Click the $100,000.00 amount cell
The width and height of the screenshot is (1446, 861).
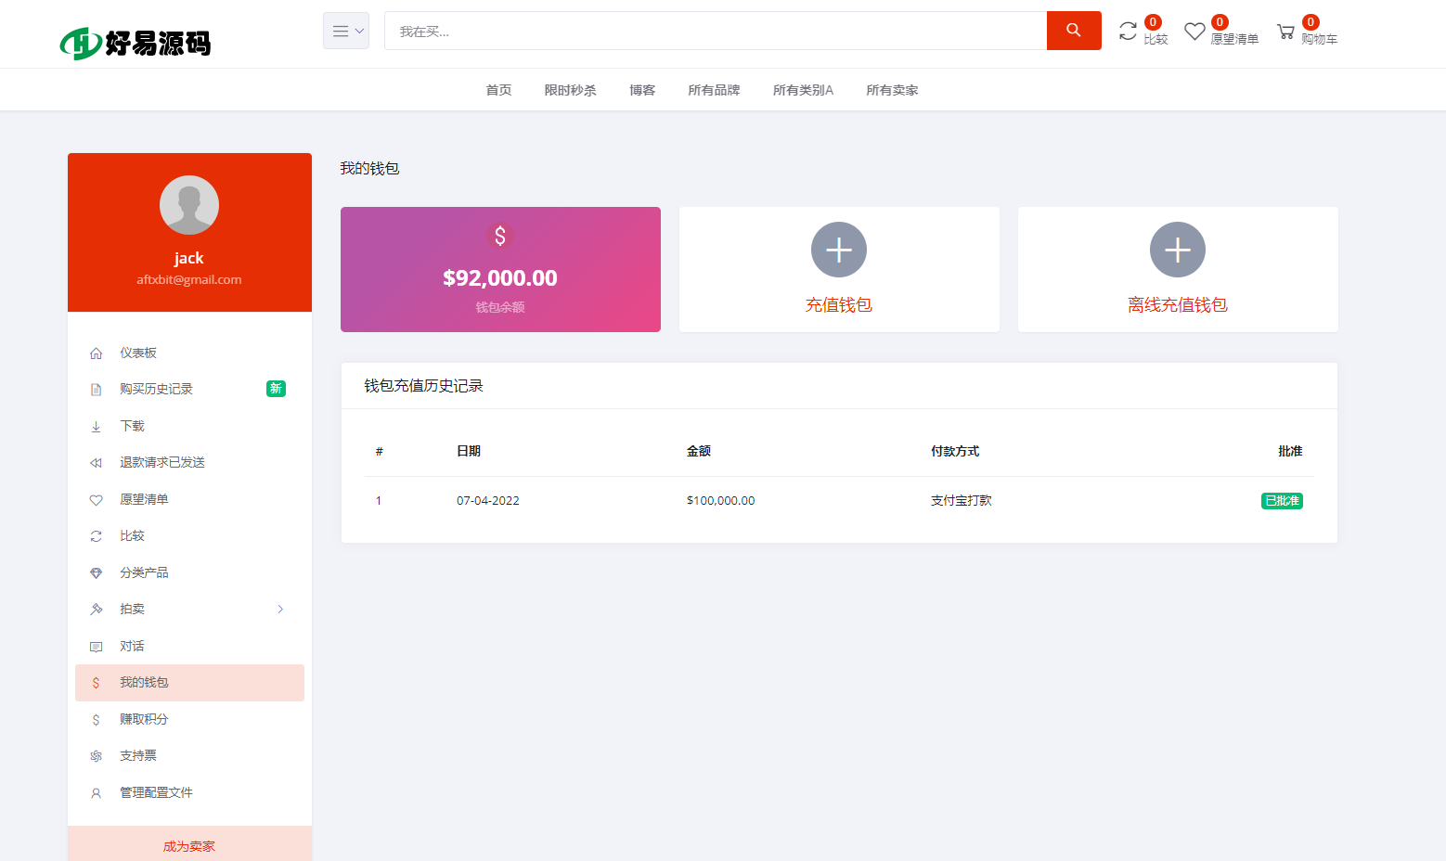(x=720, y=501)
